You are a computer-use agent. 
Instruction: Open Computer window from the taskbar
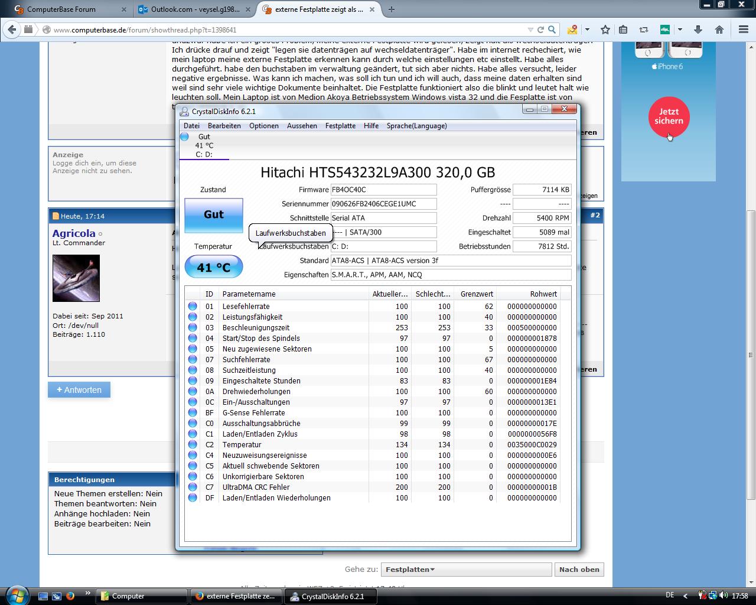coord(142,596)
